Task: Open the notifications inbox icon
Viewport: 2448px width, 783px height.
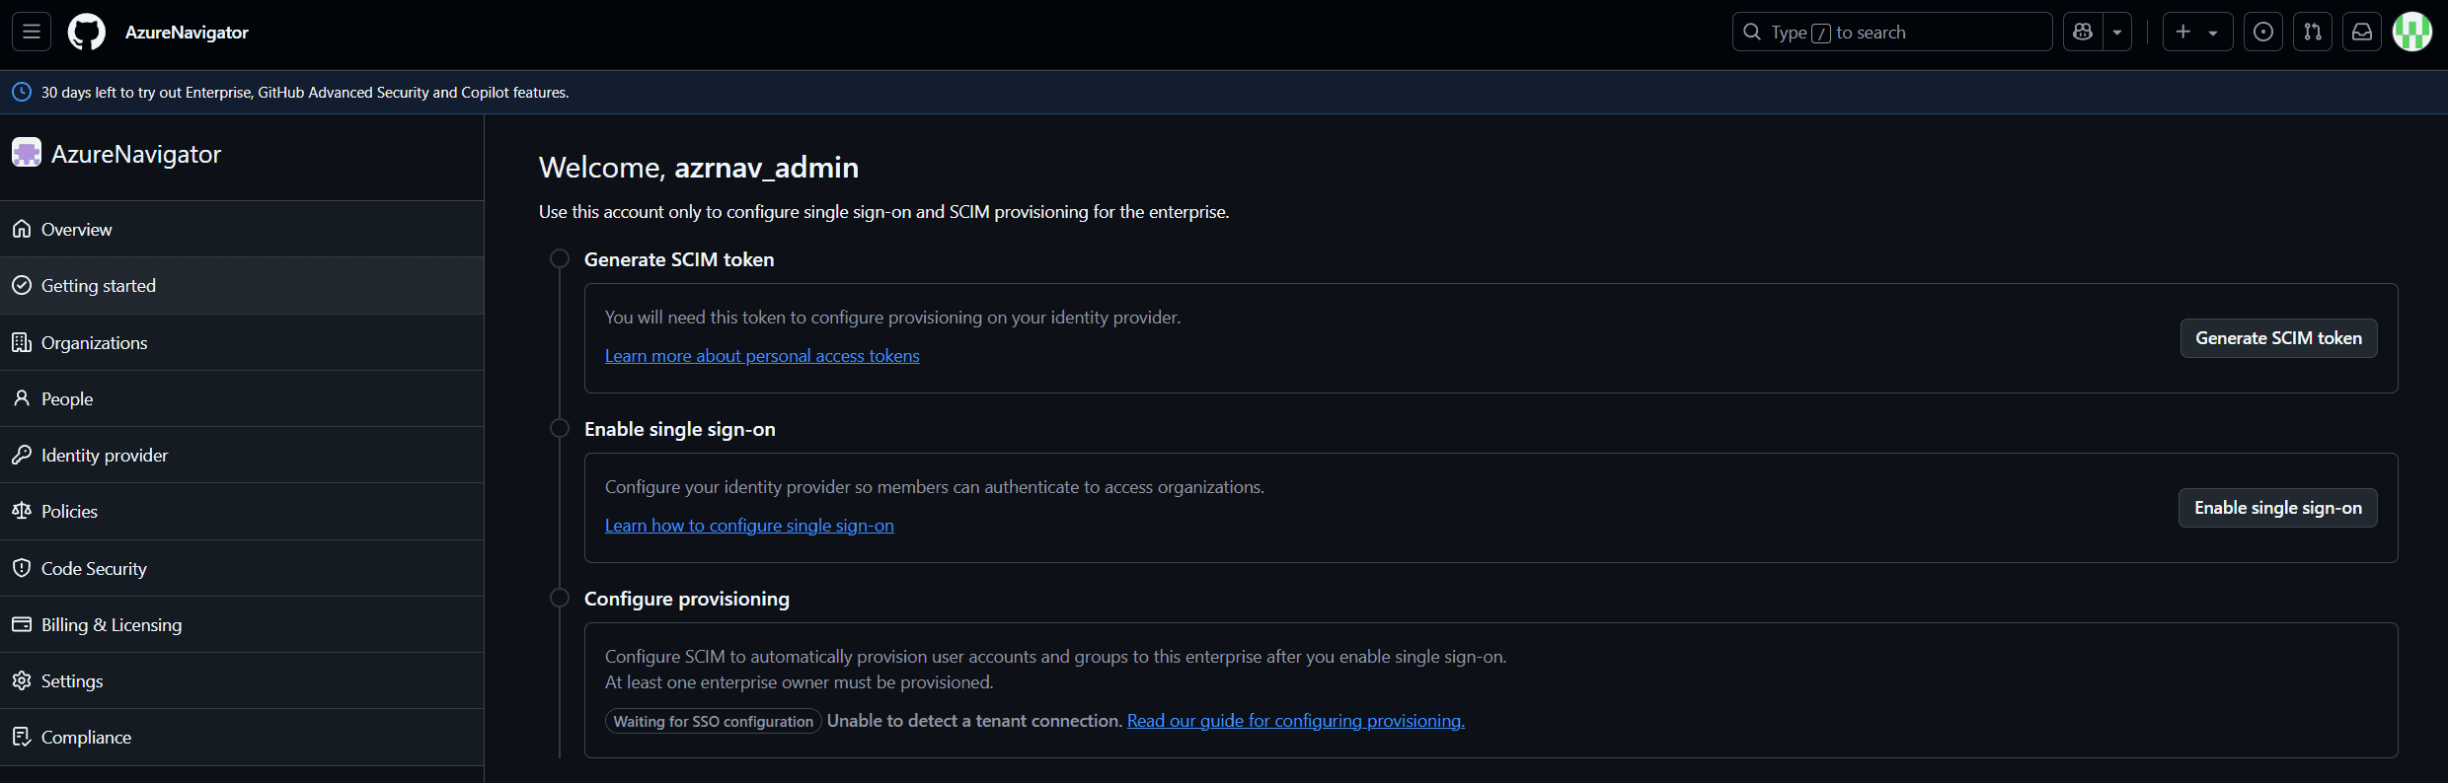Action: point(2362,32)
